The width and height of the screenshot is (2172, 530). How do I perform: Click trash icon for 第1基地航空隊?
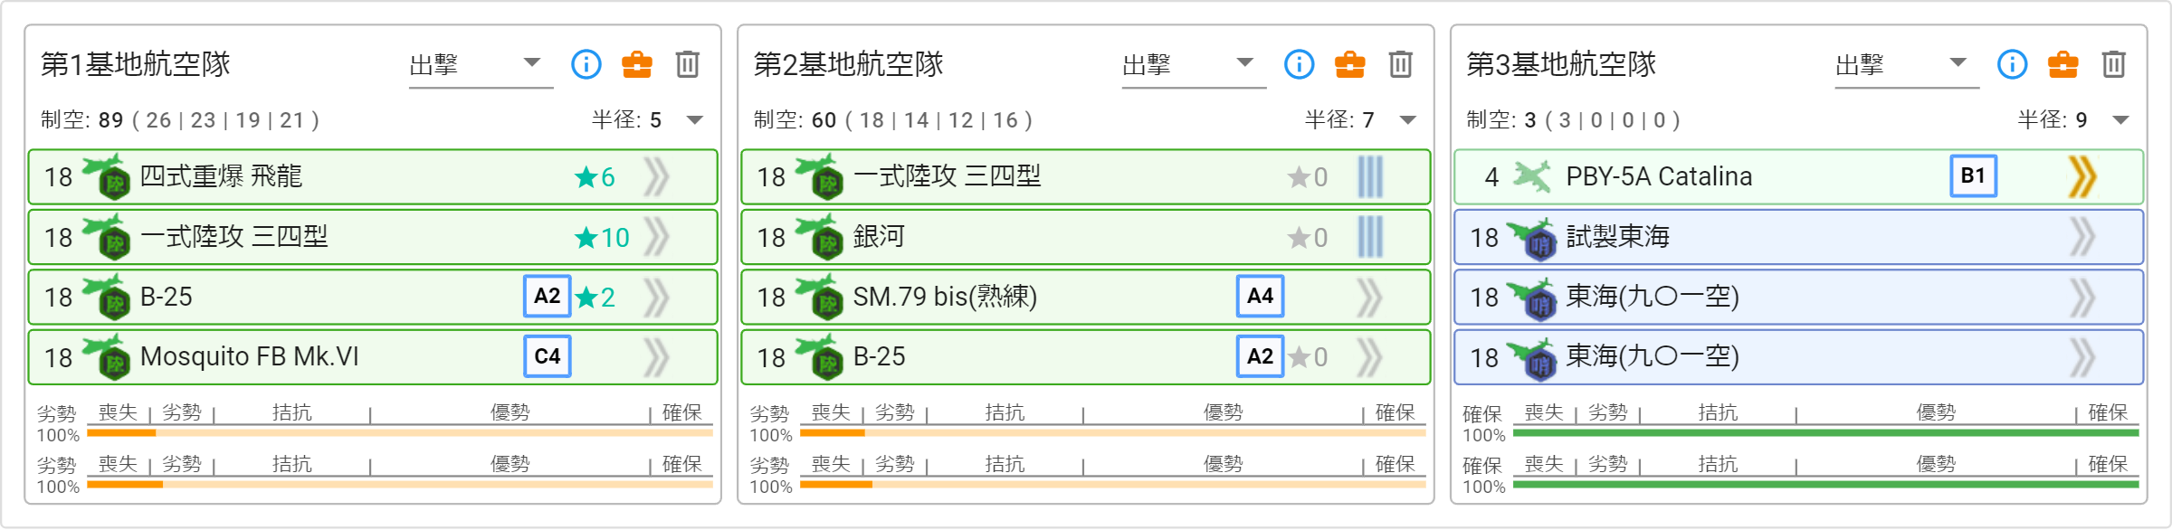click(x=687, y=64)
